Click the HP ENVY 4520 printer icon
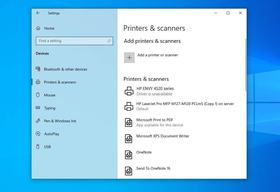This screenshot has height=192, width=280. [129, 91]
